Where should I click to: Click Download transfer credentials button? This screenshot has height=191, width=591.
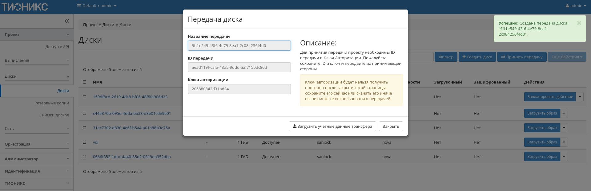332,126
